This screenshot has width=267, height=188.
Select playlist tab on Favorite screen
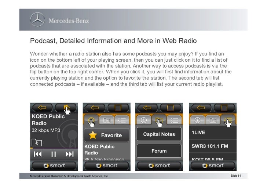[x=122, y=120]
